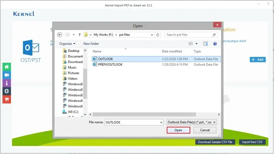
Task: Open the recent locations dropdown arrow
Action: 74,35
